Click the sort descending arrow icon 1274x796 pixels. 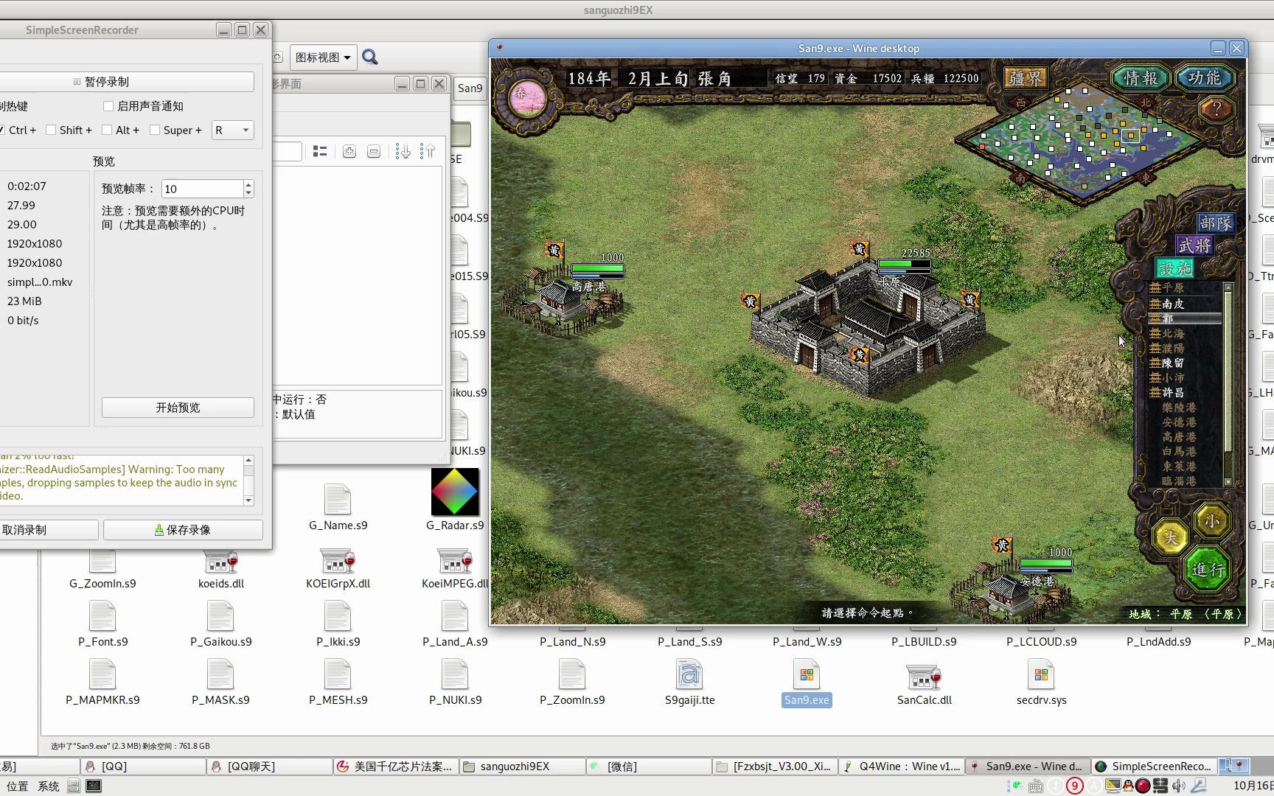pos(403,151)
